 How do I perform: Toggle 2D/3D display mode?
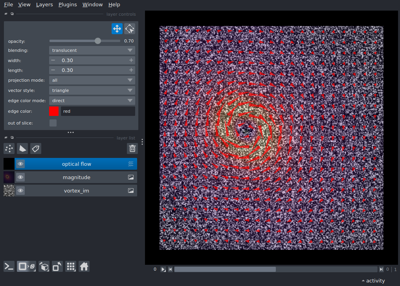(x=26, y=266)
